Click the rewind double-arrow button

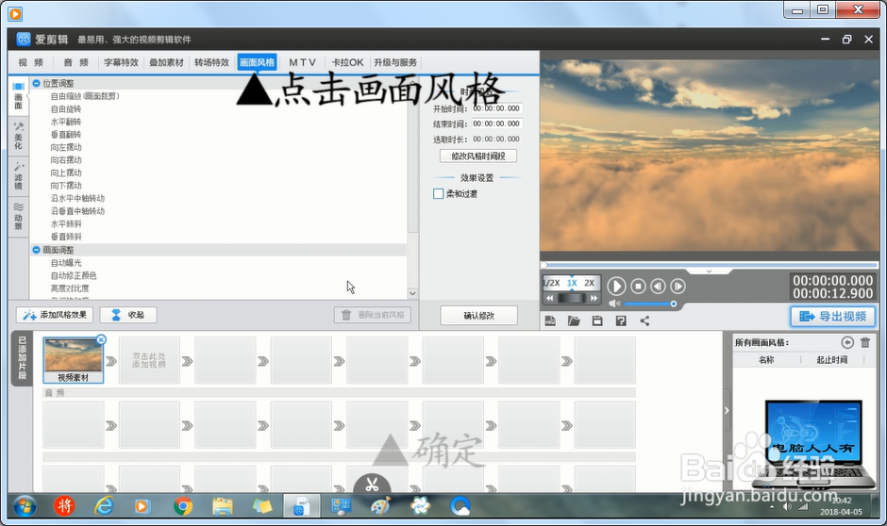[550, 298]
